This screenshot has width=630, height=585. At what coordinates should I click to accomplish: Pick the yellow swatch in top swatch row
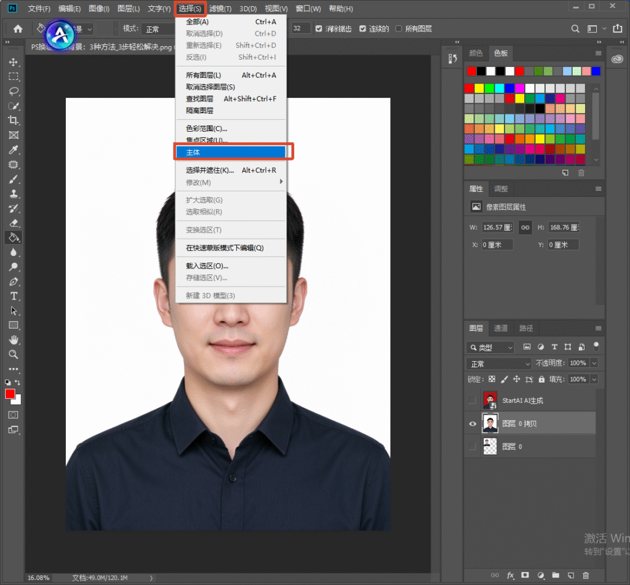pyautogui.click(x=479, y=88)
